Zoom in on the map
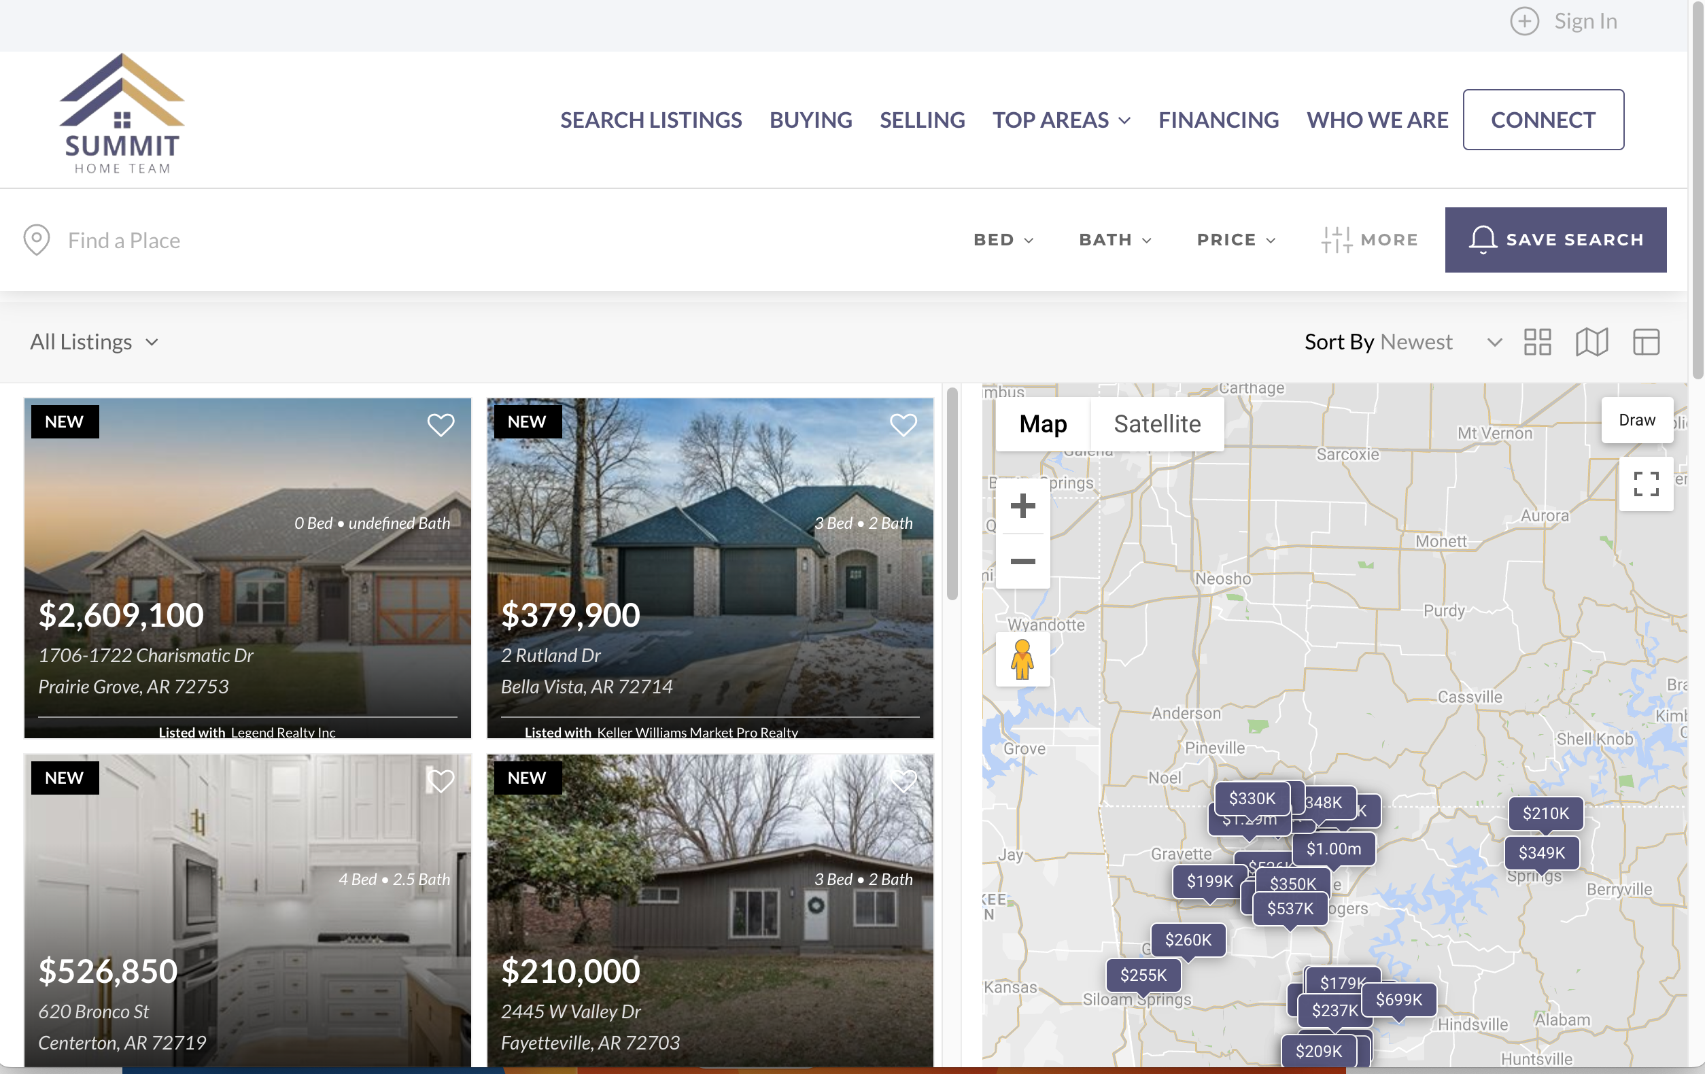Viewport: 1705px width, 1074px height. [x=1022, y=506]
